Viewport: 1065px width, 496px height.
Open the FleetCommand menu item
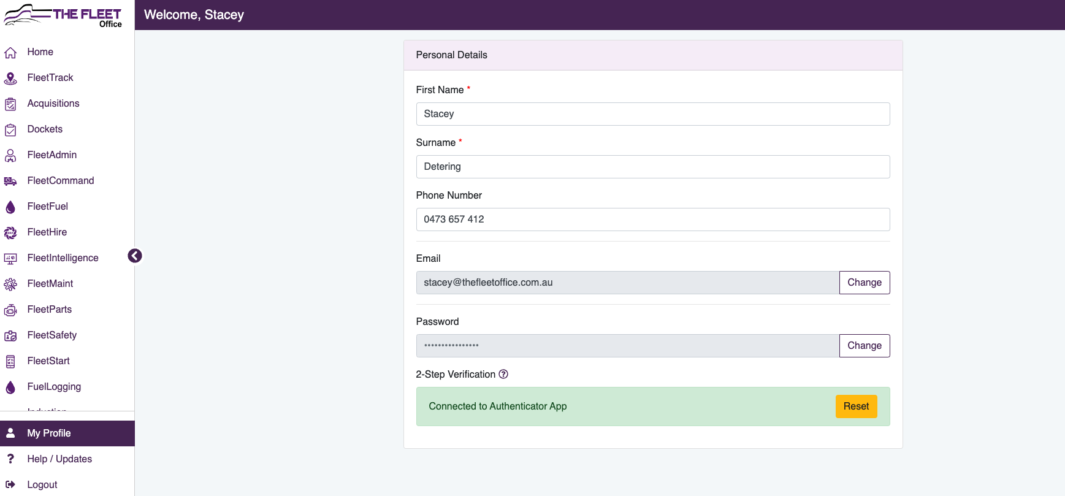coord(61,181)
